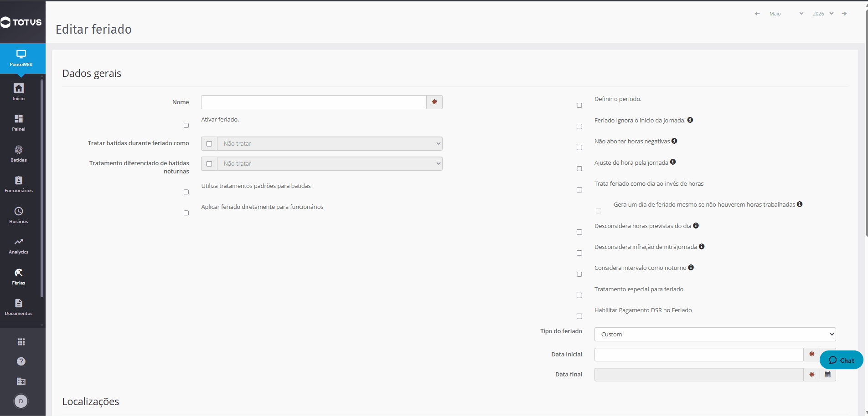Viewport: 868px width, 416px height.
Task: Check Utiliza tratamentos padrões para batidas
Action: pos(186,192)
